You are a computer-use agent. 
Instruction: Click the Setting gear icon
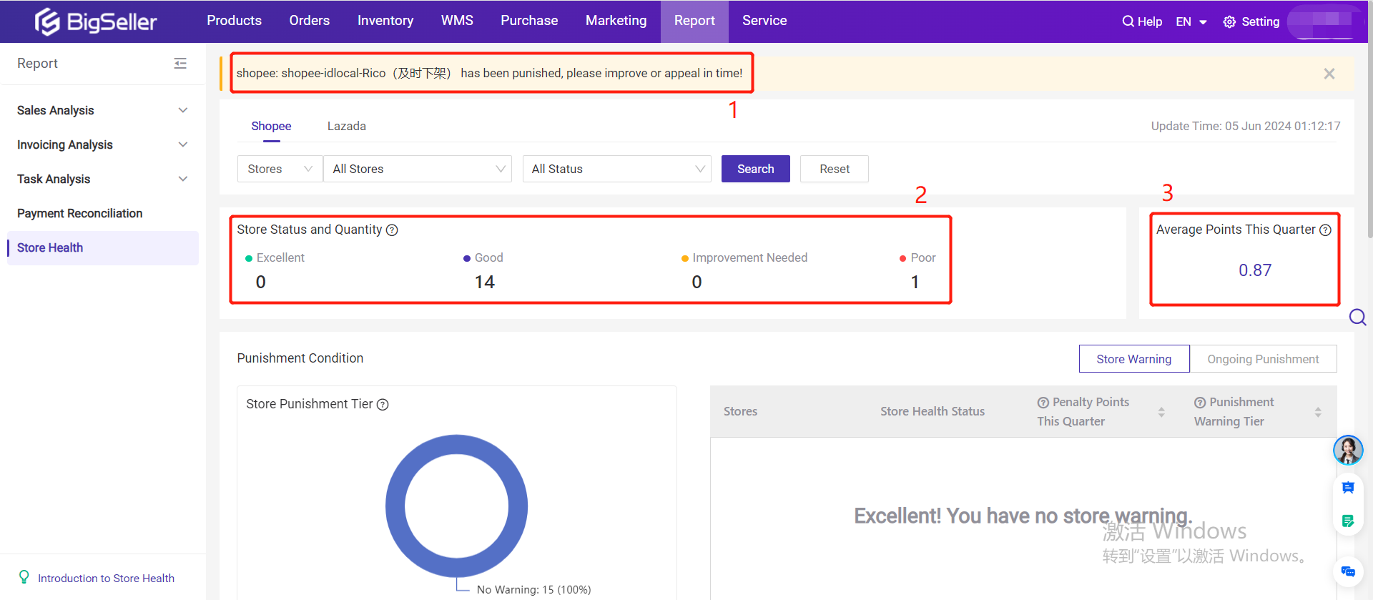(1229, 22)
